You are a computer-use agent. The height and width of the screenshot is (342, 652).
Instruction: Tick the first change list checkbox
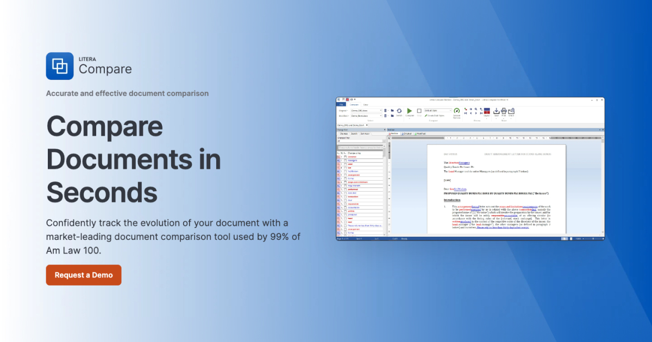pos(345,157)
